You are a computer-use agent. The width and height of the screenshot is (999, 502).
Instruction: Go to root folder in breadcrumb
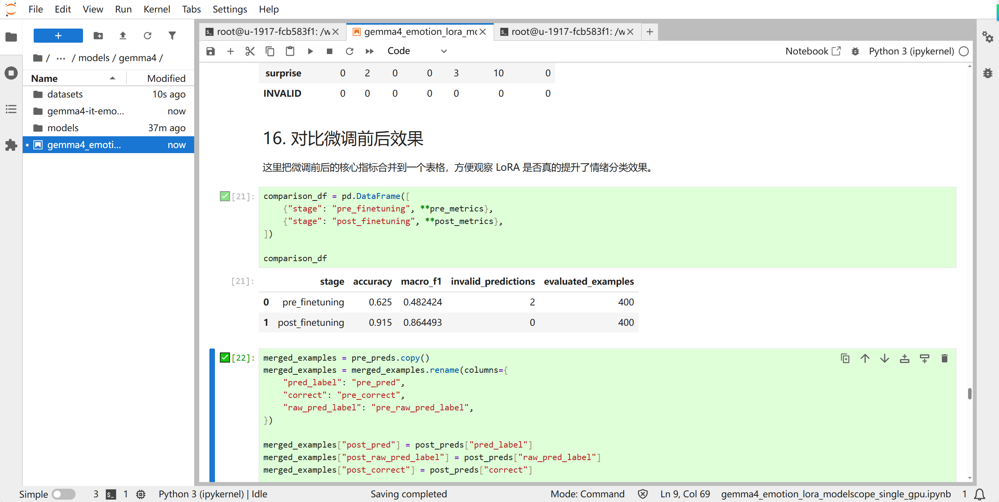point(38,58)
